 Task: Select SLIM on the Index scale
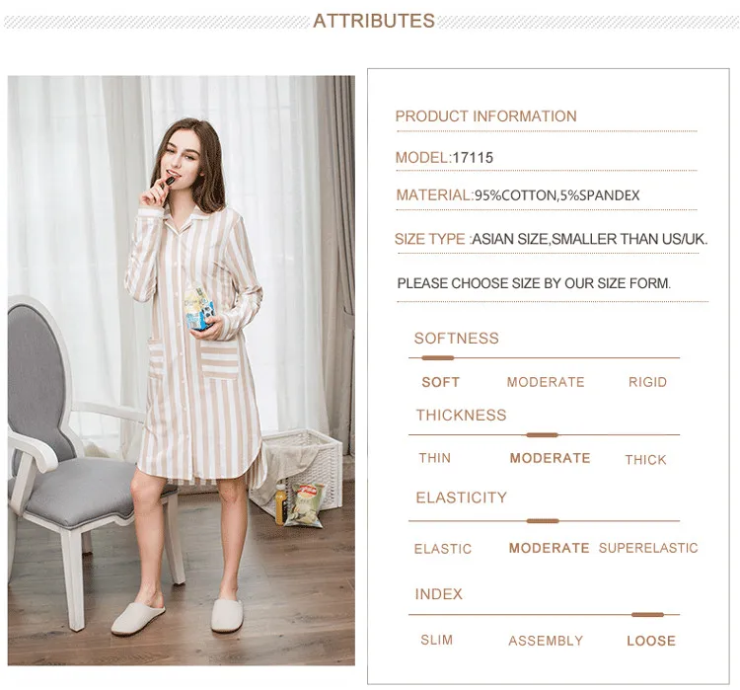pos(436,640)
